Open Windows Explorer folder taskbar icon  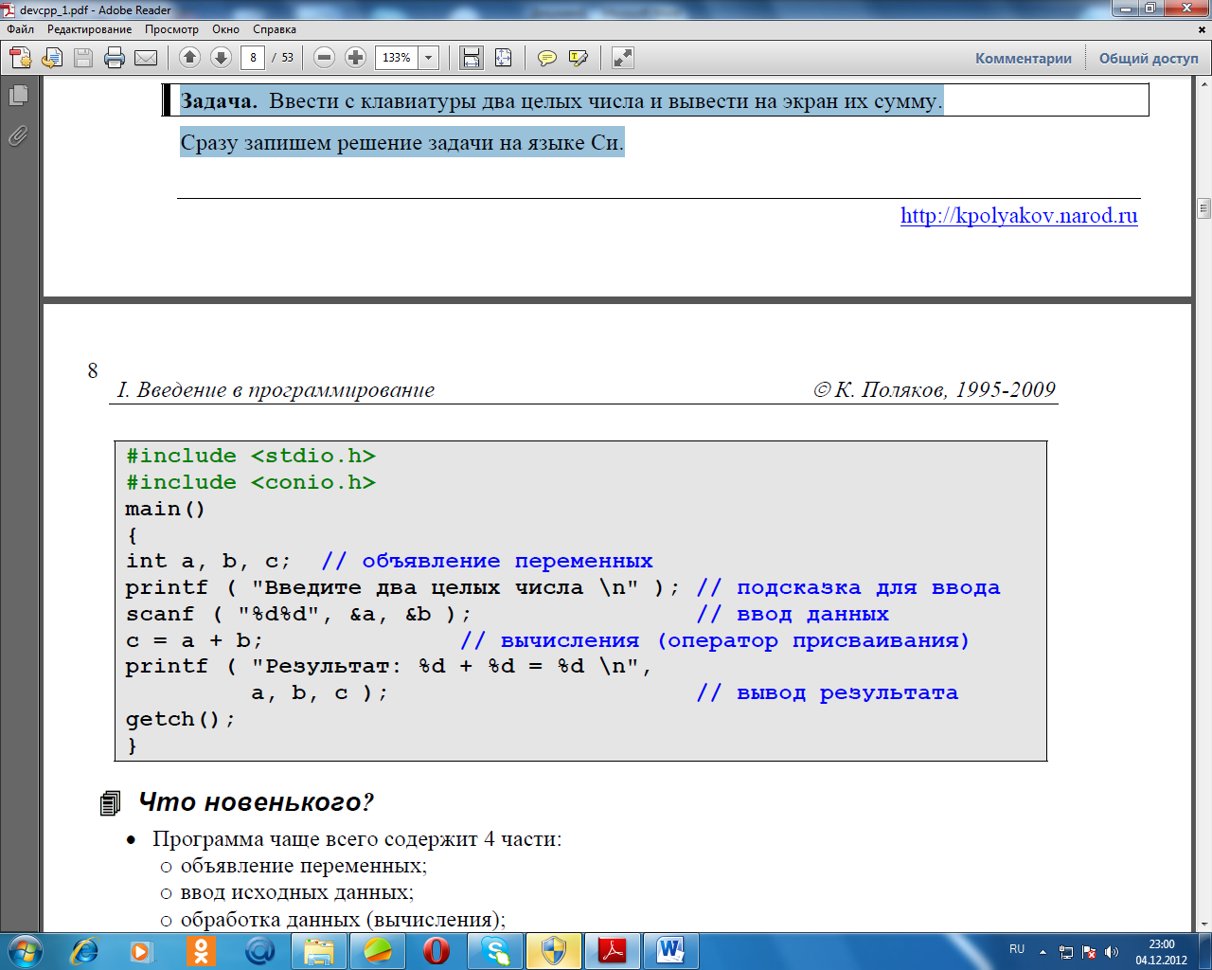(x=319, y=950)
